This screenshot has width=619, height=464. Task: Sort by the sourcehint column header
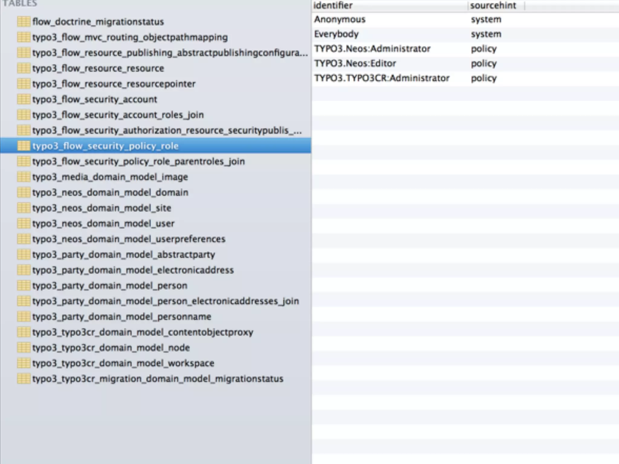493,5
